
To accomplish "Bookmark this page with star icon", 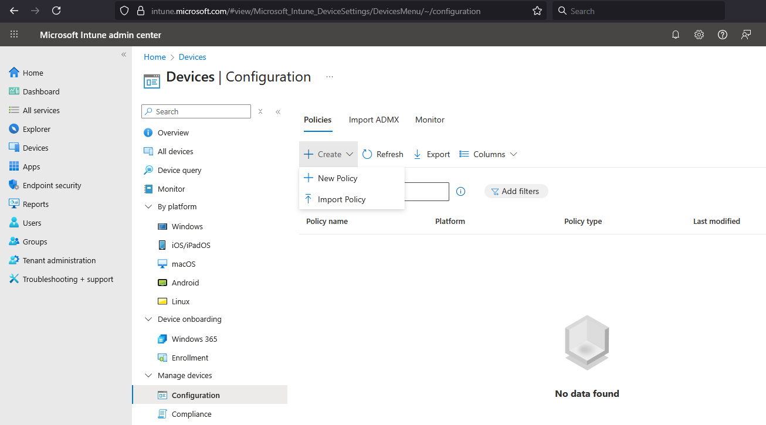I will tap(537, 11).
